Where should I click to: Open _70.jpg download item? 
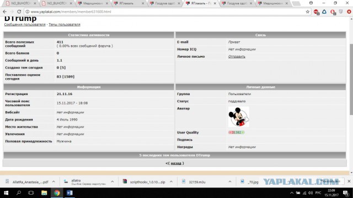point(249,182)
